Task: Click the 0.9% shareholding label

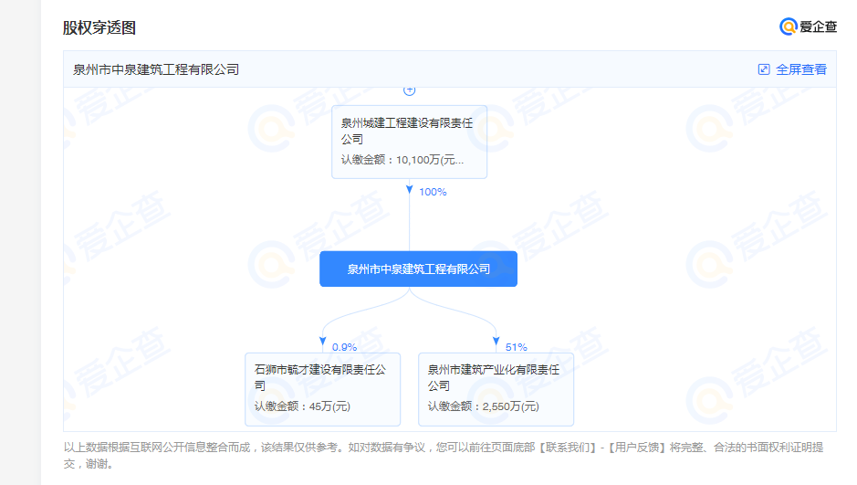Action: [344, 347]
